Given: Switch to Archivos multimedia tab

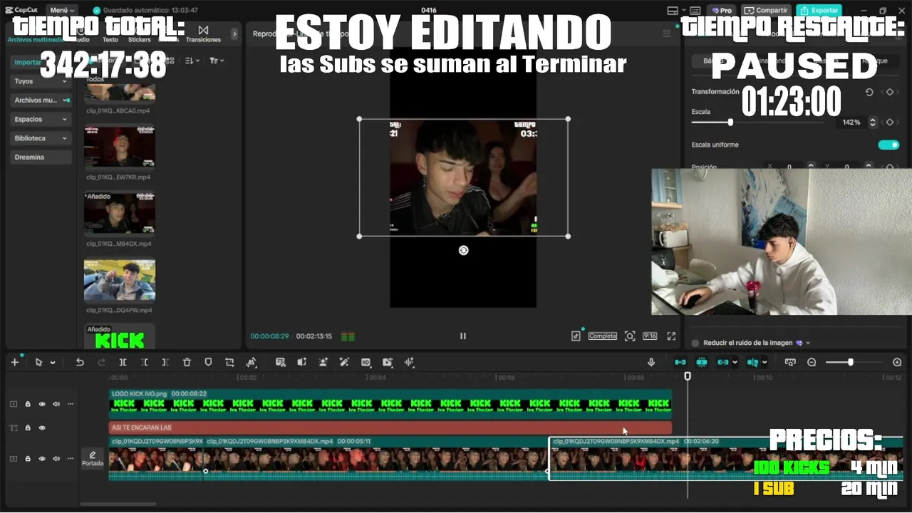Looking at the screenshot, I should 35,39.
